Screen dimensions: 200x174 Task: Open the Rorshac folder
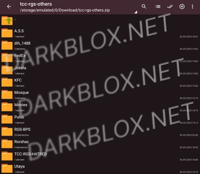point(100,144)
